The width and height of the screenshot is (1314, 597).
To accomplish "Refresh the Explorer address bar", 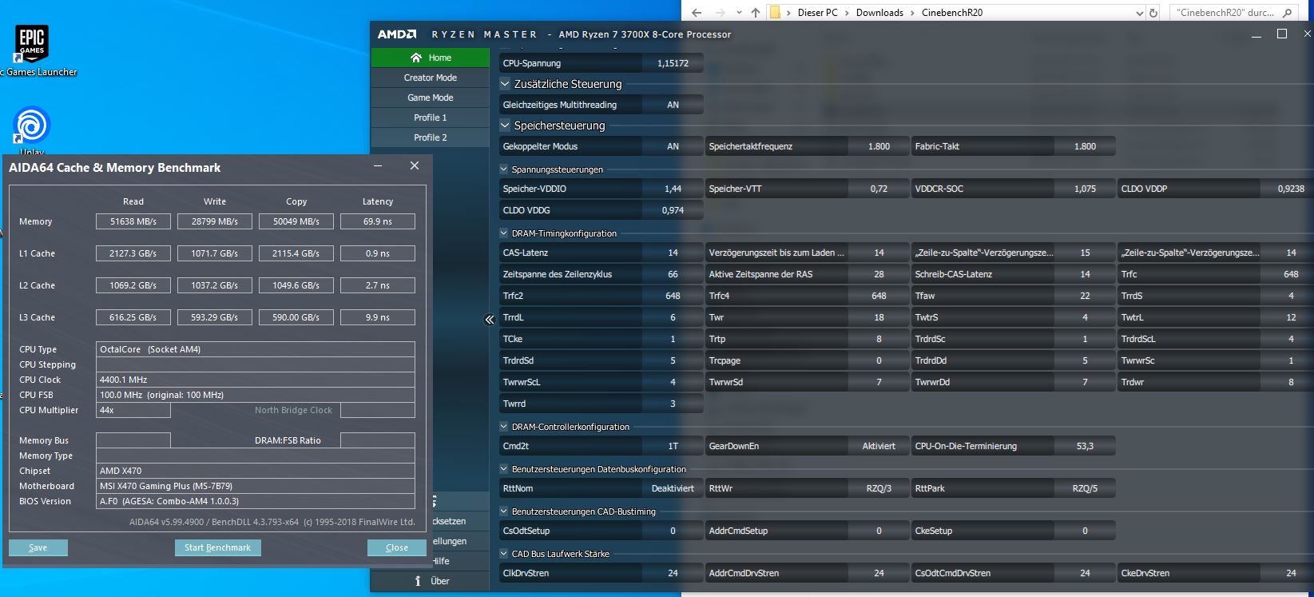I will (1153, 13).
